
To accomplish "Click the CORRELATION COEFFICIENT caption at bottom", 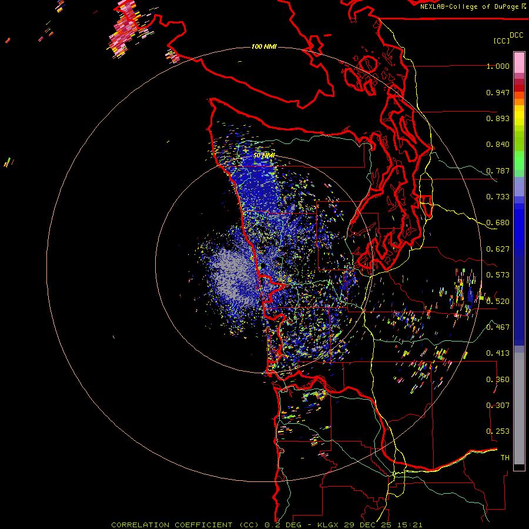I will pos(266,525).
